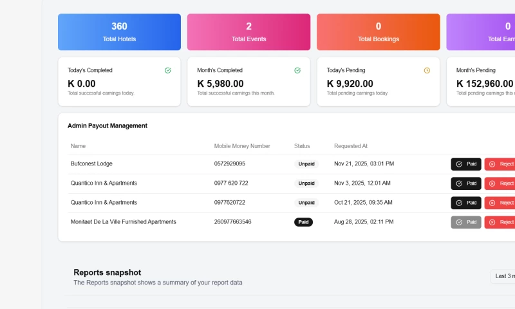Click Unpaid badge in Nov 3 row
Image resolution: width=515 pixels, height=309 pixels.
pyautogui.click(x=306, y=183)
